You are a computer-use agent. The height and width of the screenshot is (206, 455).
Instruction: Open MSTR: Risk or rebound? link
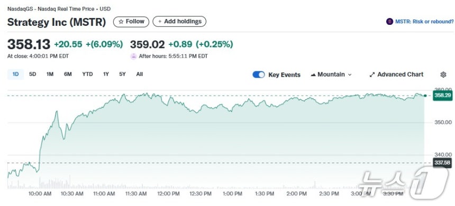coord(424,22)
